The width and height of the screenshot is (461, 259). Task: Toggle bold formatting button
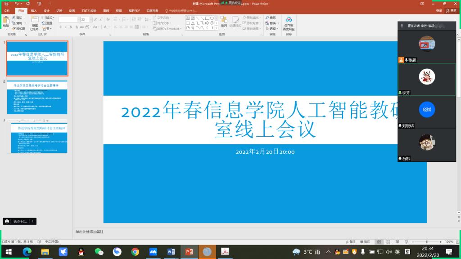60,27
